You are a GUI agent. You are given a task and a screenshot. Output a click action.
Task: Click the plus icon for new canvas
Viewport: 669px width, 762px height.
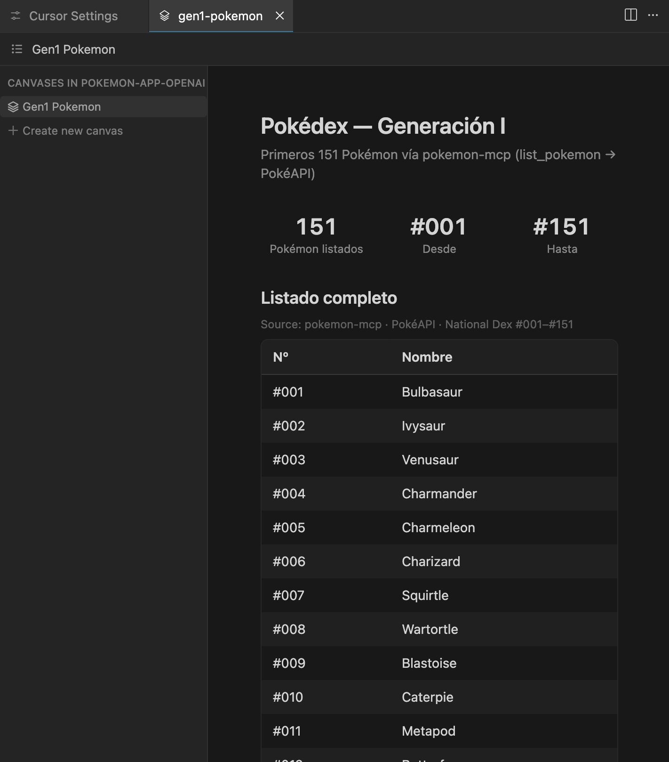pyautogui.click(x=13, y=130)
